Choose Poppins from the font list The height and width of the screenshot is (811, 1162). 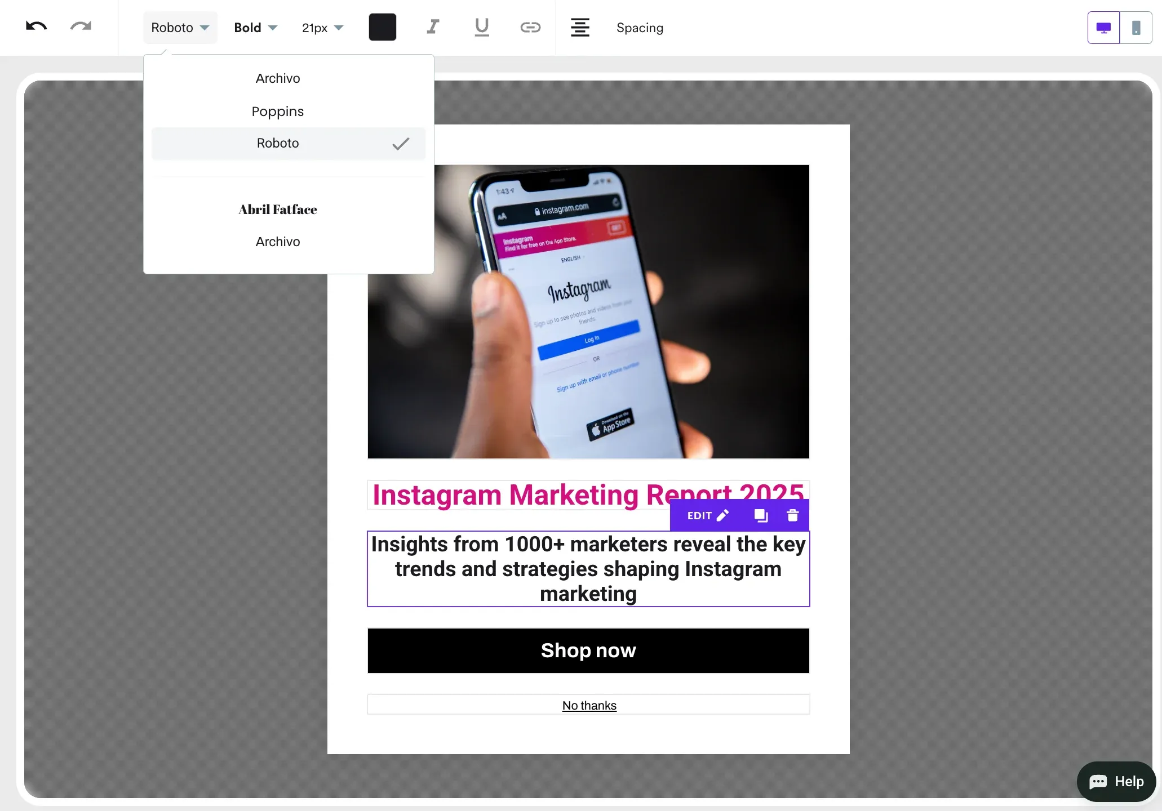289,112
